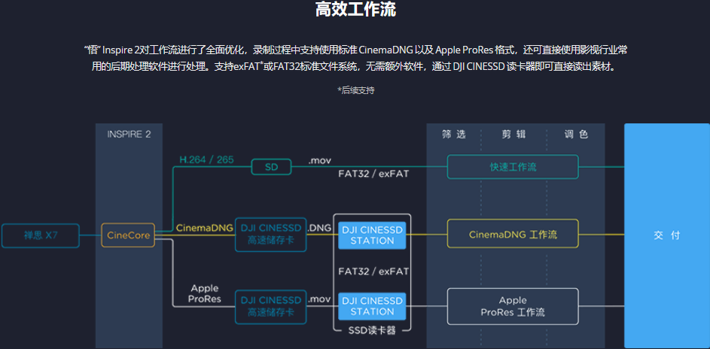Click the 禅思 X7 box
Viewport: 710px width, 349px height.
point(41,235)
